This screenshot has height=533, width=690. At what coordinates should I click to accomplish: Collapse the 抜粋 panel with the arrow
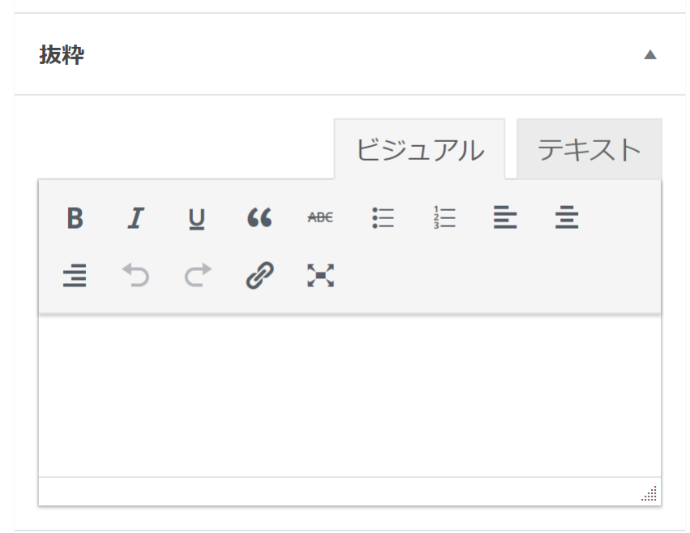coord(649,55)
